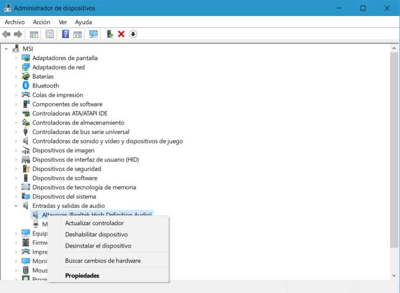Expand Dispositivos de software node
This screenshot has width=400, height=293.
tap(16, 178)
